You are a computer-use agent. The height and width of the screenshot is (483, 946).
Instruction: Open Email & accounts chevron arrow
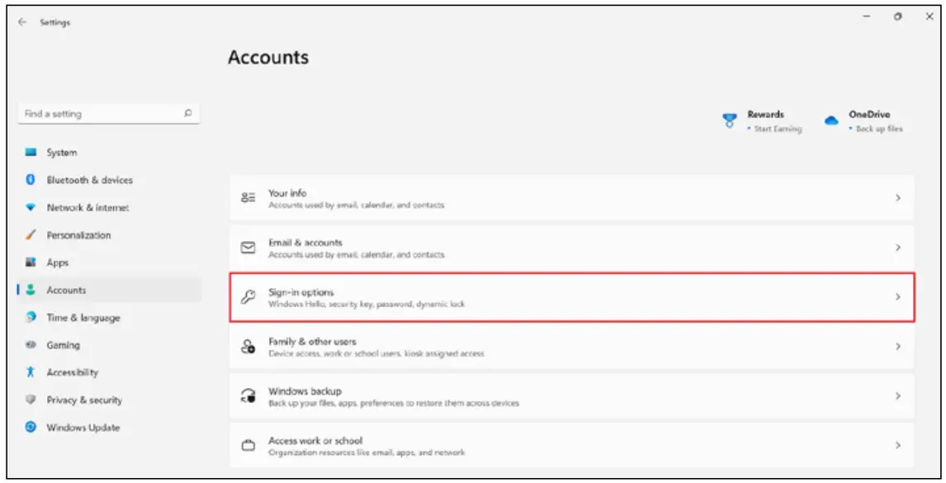pyautogui.click(x=898, y=248)
